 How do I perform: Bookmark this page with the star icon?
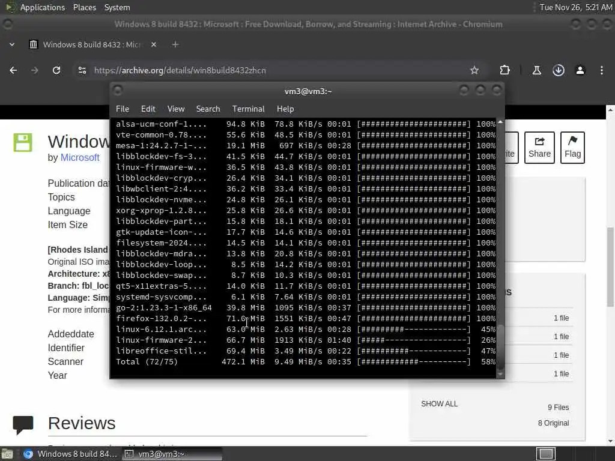[474, 70]
